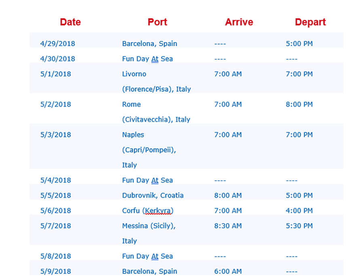Select the Naples port text
The image size is (364, 278).
133,135
